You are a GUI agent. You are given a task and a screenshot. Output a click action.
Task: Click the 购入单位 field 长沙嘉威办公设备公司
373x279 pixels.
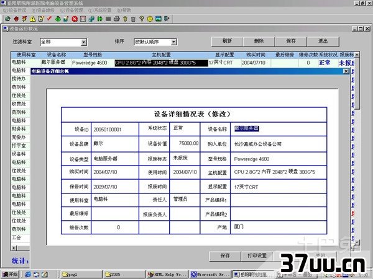pyautogui.click(x=279, y=144)
